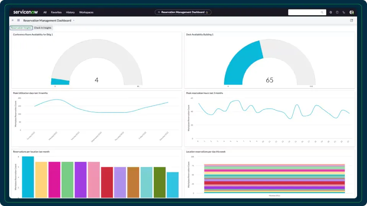Screen dimensions: 367x206
Task: Click the desk availability gauge value 65
Action: pyautogui.click(x=270, y=80)
